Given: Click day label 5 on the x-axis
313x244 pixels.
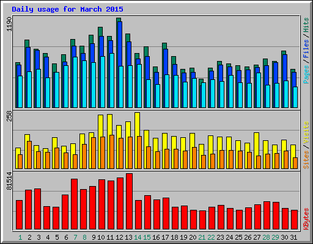Looking at the screenshot, I should tap(57, 237).
